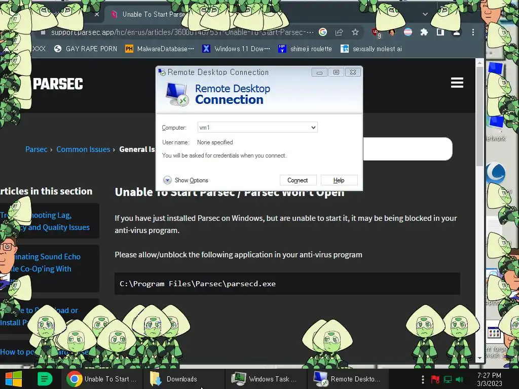Viewport: 519px width, 389px height.
Task: Click the share page icon in Chrome
Action: point(339,32)
